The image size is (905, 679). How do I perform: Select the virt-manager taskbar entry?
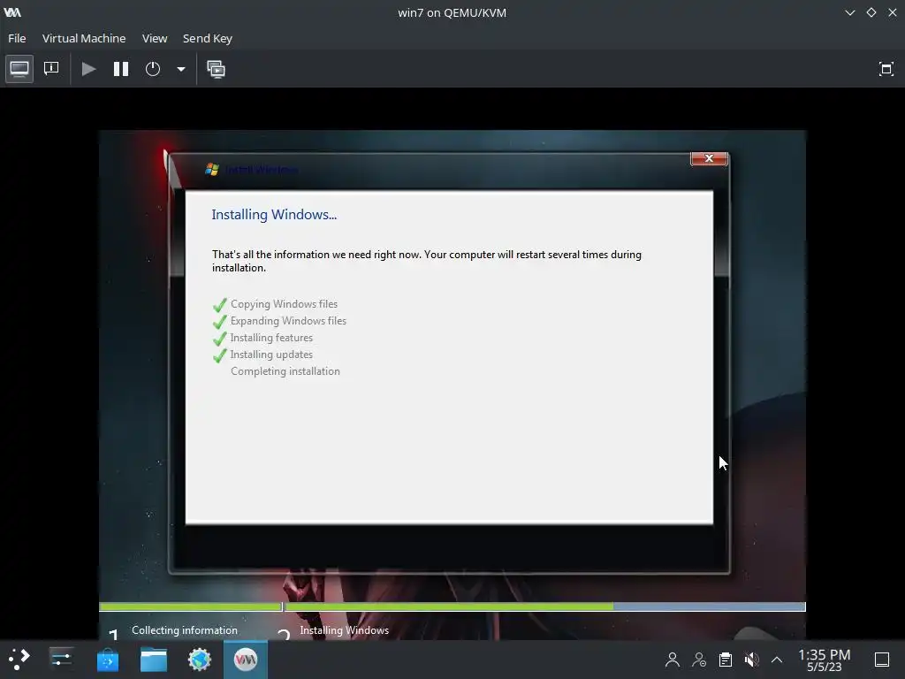(246, 660)
